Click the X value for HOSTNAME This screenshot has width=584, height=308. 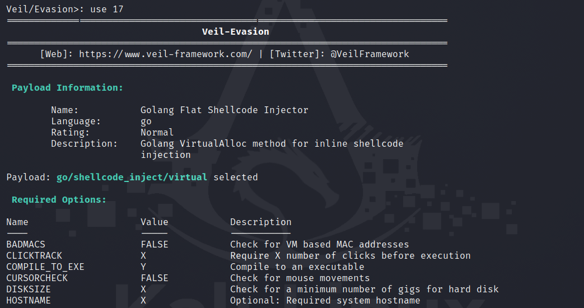(x=143, y=301)
